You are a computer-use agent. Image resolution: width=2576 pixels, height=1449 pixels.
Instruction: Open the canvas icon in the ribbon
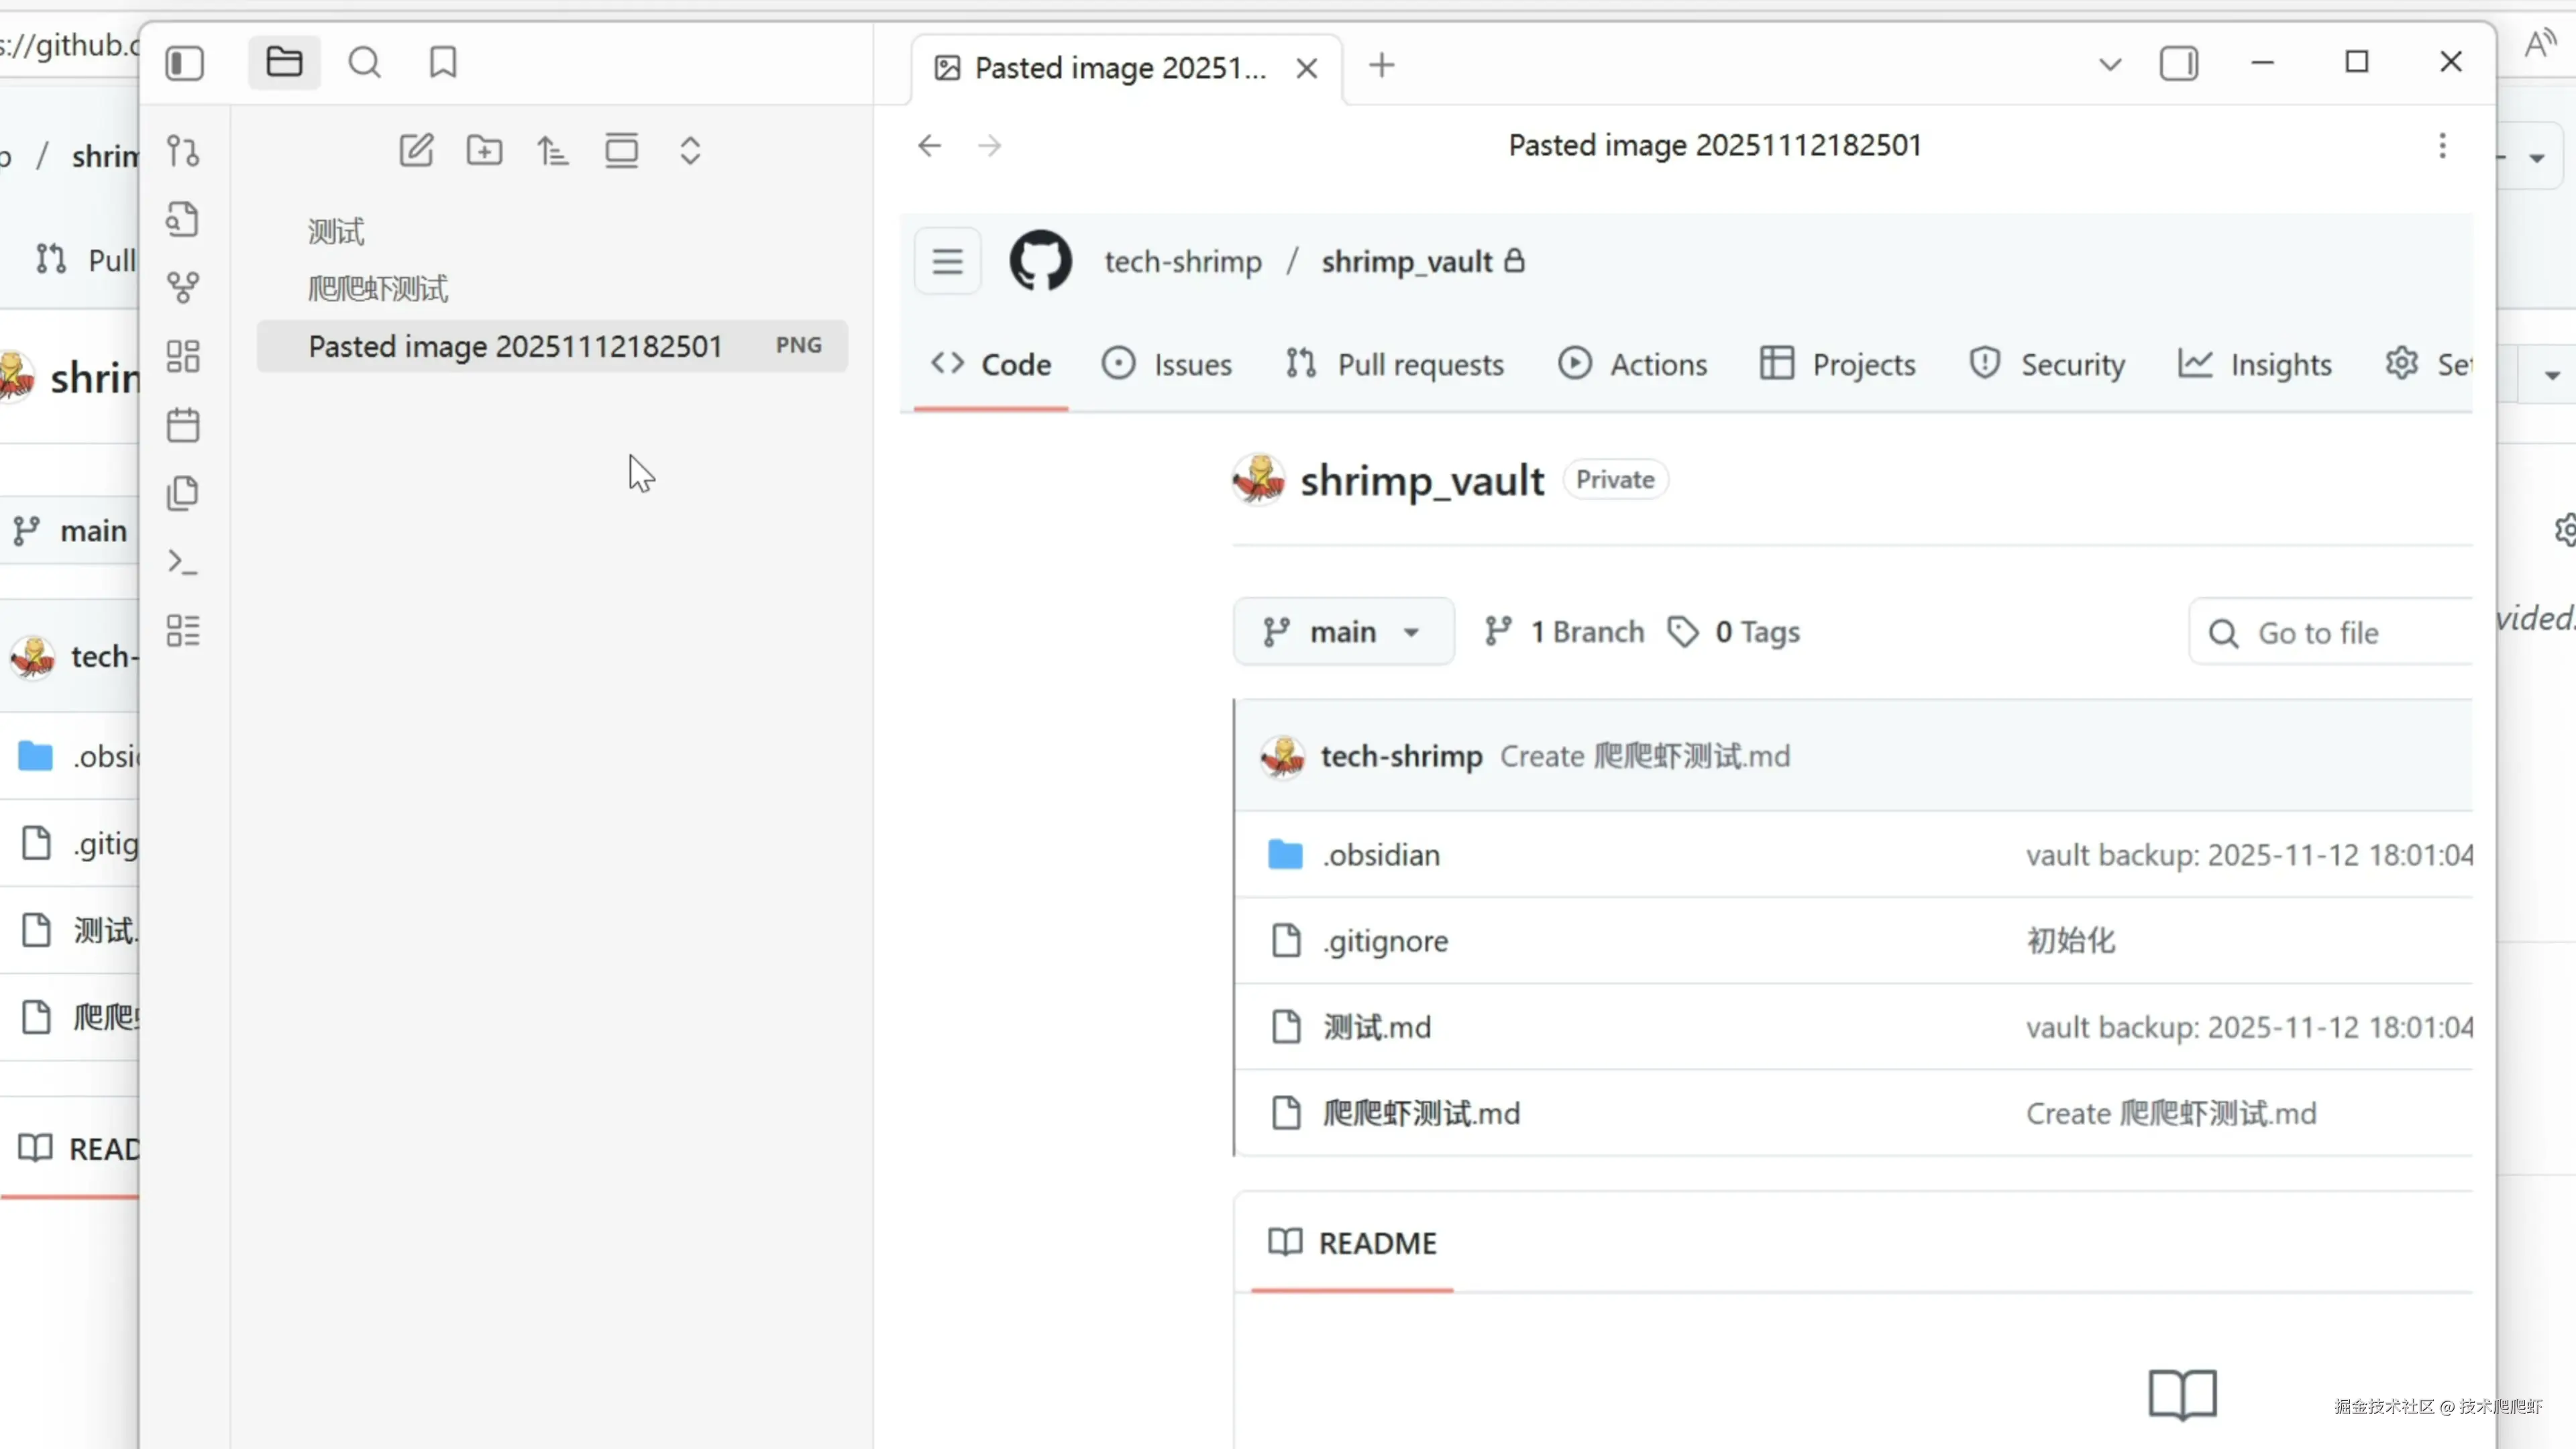point(183,357)
